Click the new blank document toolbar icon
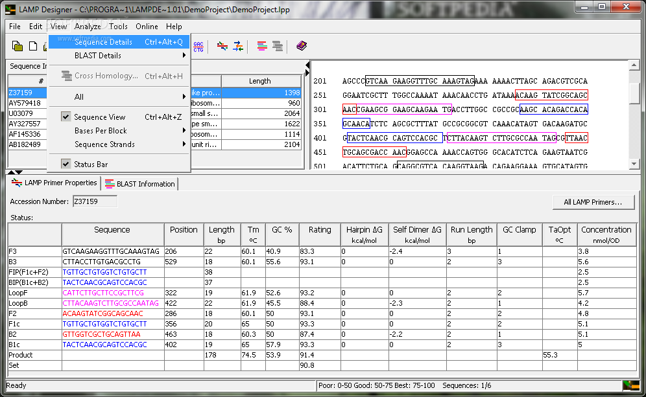The width and height of the screenshot is (646, 397). 33,46
